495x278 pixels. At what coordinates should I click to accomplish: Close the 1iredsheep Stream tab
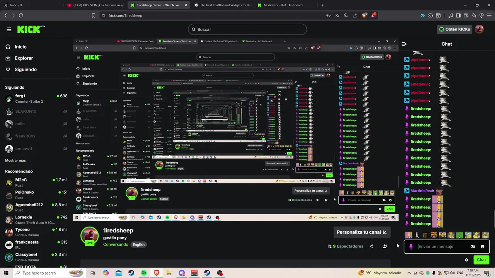pyautogui.click(x=186, y=5)
